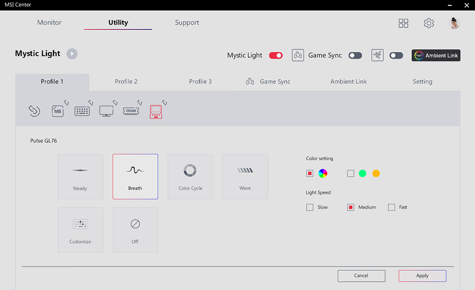Disable the Mystic Light toggle switch
475x290 pixels.
click(276, 55)
